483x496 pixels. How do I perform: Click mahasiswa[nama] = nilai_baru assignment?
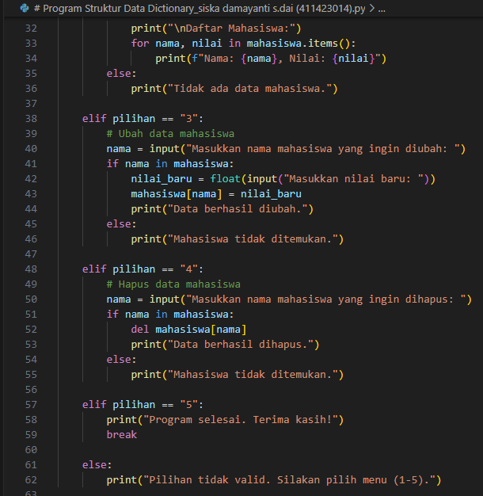[x=216, y=194]
